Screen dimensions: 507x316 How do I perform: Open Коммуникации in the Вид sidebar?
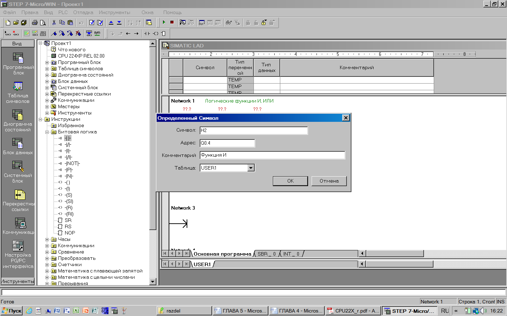pos(19,226)
